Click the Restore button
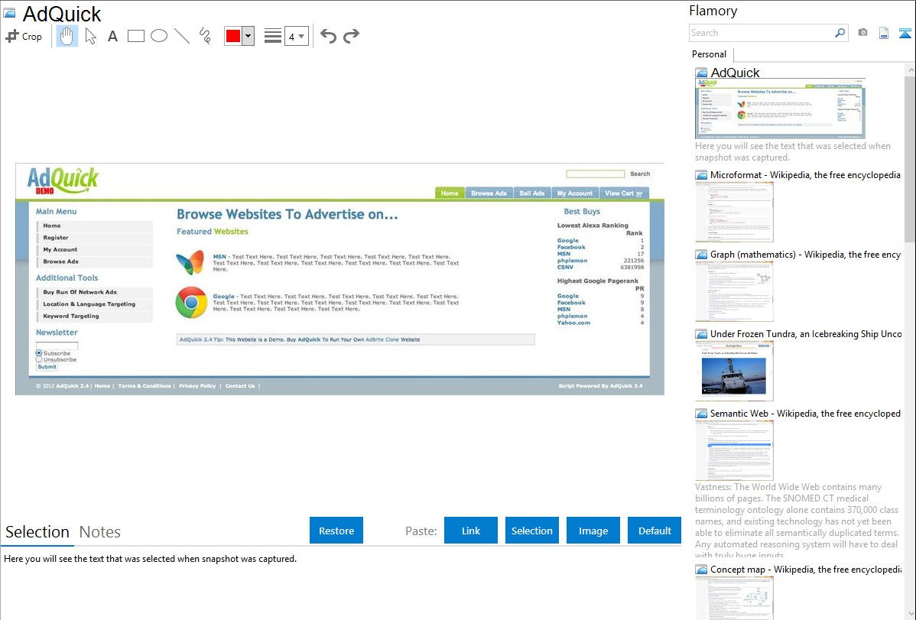Image resolution: width=916 pixels, height=620 pixels. (336, 531)
